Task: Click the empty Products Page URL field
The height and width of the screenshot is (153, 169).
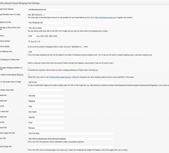Action: (71, 147)
